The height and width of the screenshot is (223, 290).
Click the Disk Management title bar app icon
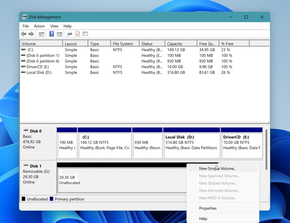tap(25, 17)
